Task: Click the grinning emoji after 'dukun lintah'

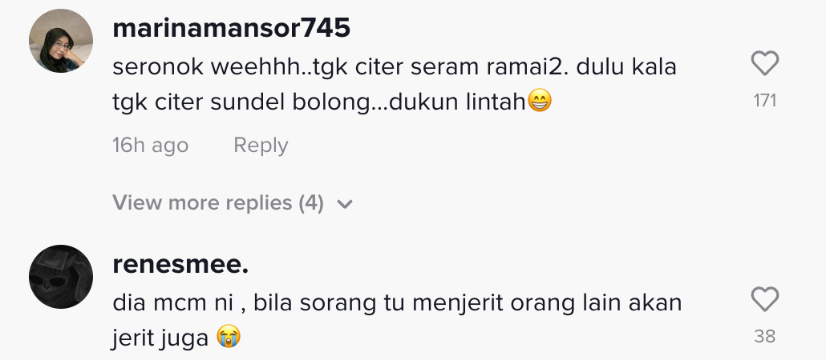Action: [540, 102]
